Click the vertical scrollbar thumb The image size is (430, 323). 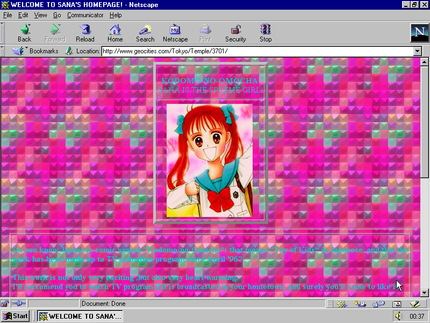(424, 122)
